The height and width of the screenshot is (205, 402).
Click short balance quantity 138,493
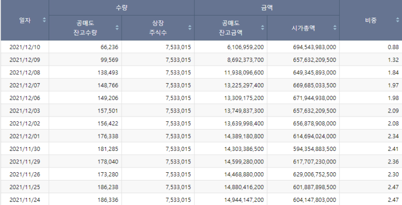(x=108, y=73)
